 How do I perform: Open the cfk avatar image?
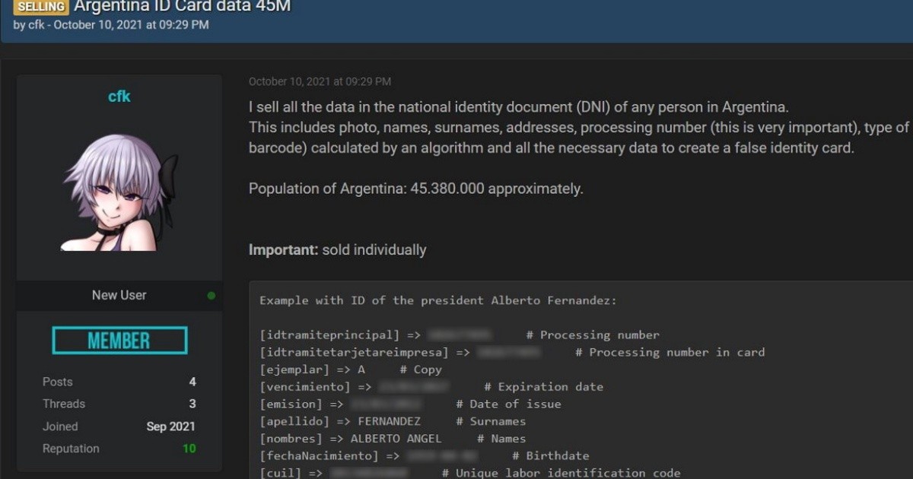tap(119, 193)
